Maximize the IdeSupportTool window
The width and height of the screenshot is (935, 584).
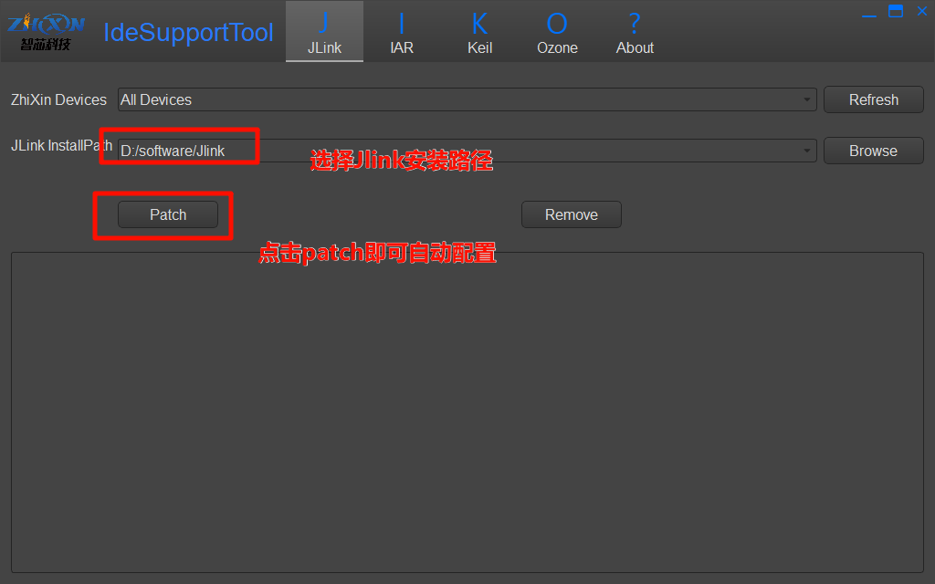(896, 11)
